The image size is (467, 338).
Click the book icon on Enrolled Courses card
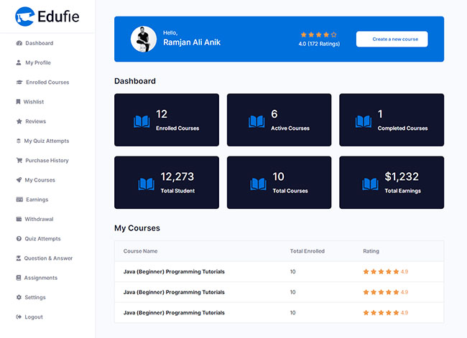(x=142, y=121)
